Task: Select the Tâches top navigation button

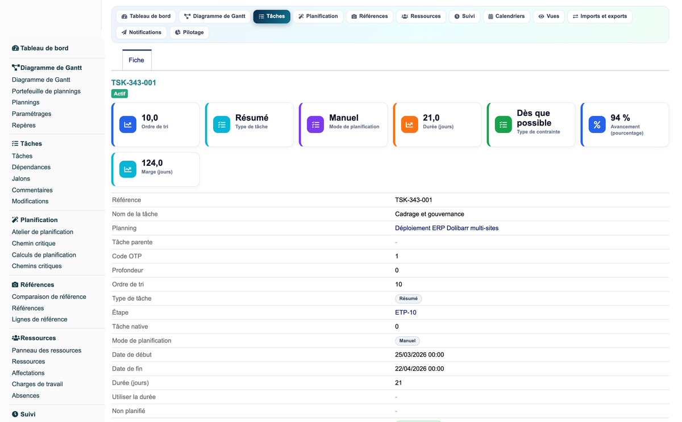Action: (x=272, y=16)
